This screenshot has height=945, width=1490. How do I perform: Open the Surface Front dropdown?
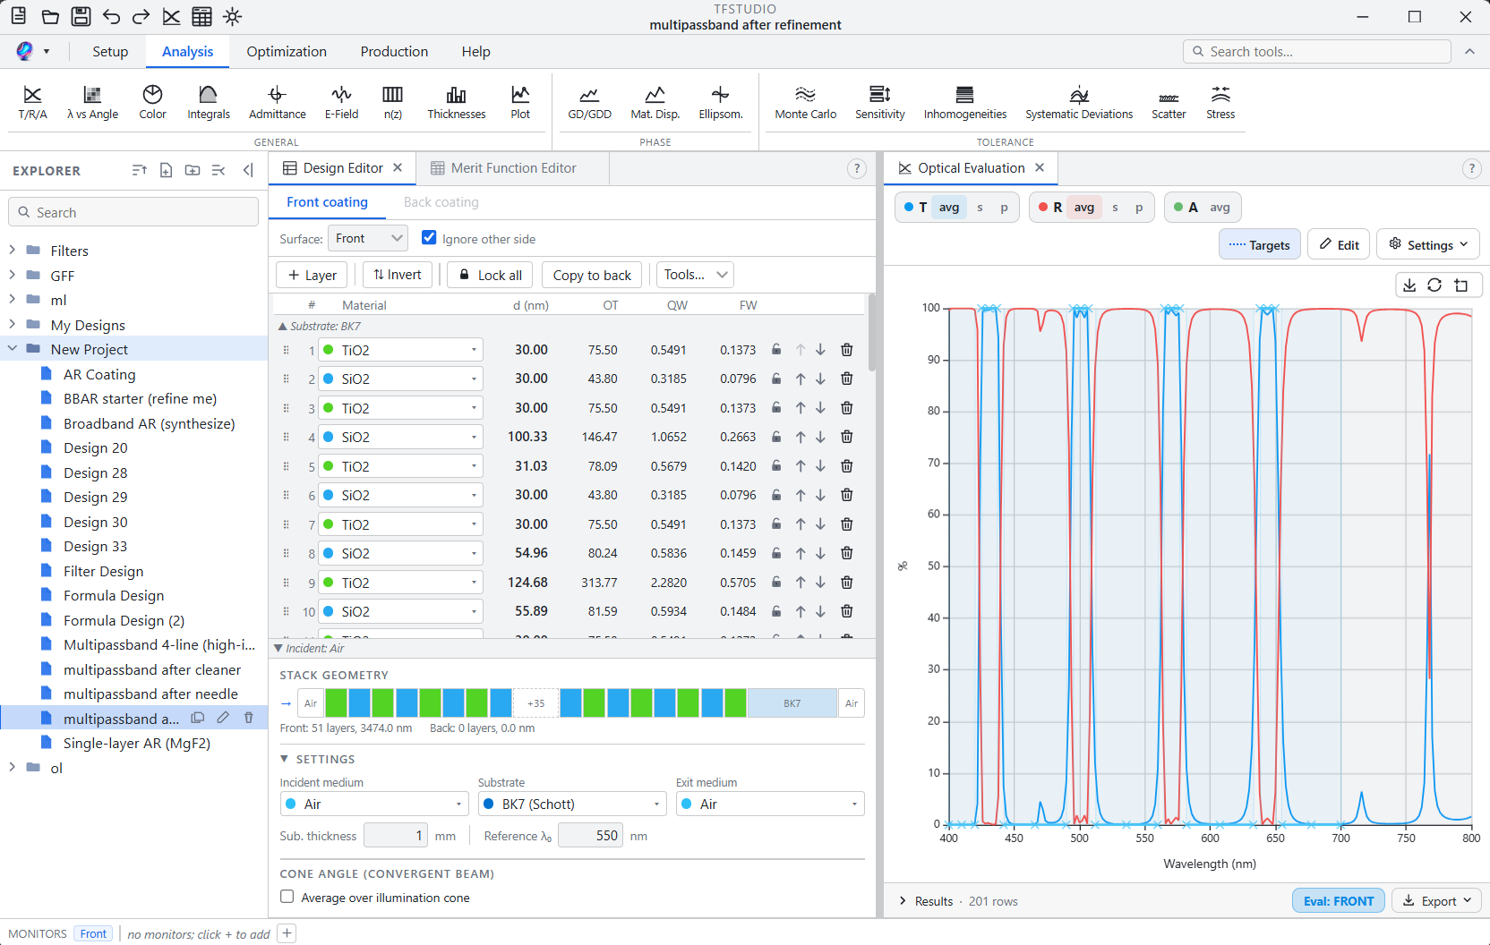368,238
